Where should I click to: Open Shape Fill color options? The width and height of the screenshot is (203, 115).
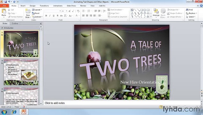(x=174, y=10)
